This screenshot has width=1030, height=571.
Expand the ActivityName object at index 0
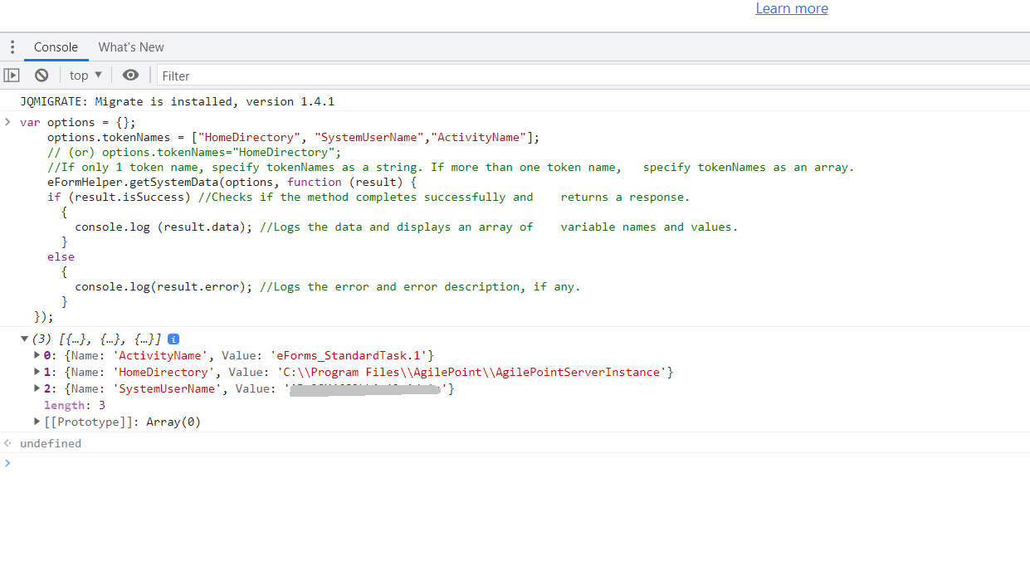37,355
